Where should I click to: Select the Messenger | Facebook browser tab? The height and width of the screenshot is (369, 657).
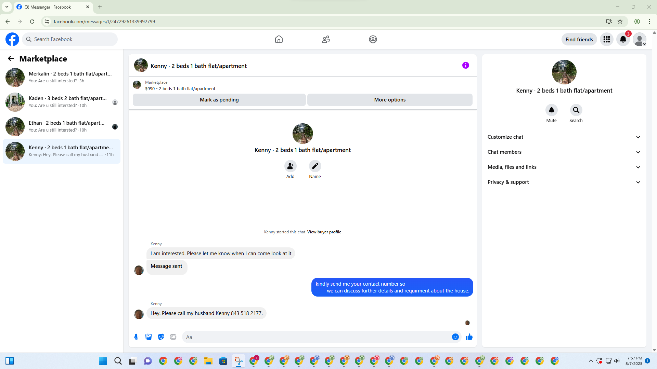(53, 7)
